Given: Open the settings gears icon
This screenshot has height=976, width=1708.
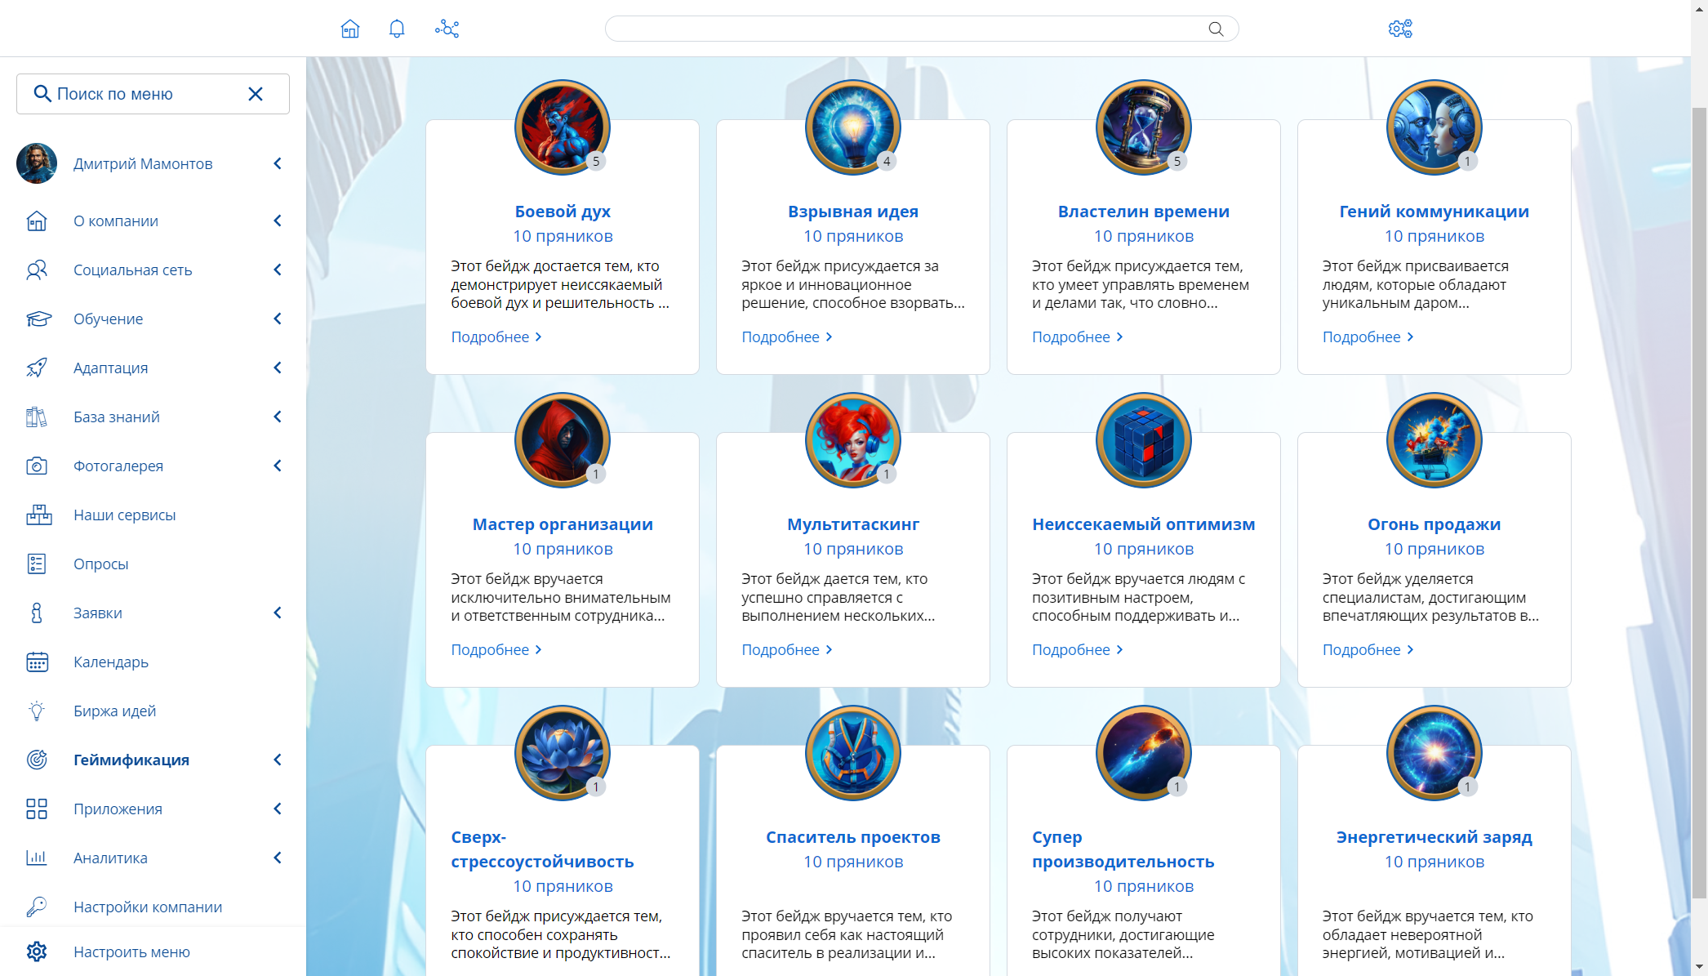Looking at the screenshot, I should [1400, 29].
